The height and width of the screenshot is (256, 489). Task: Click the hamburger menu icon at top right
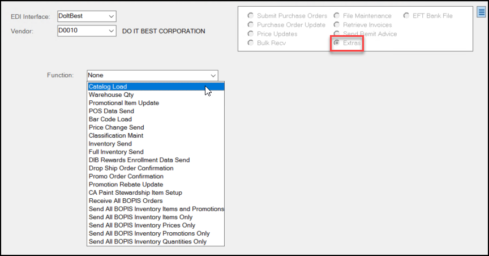[481, 13]
